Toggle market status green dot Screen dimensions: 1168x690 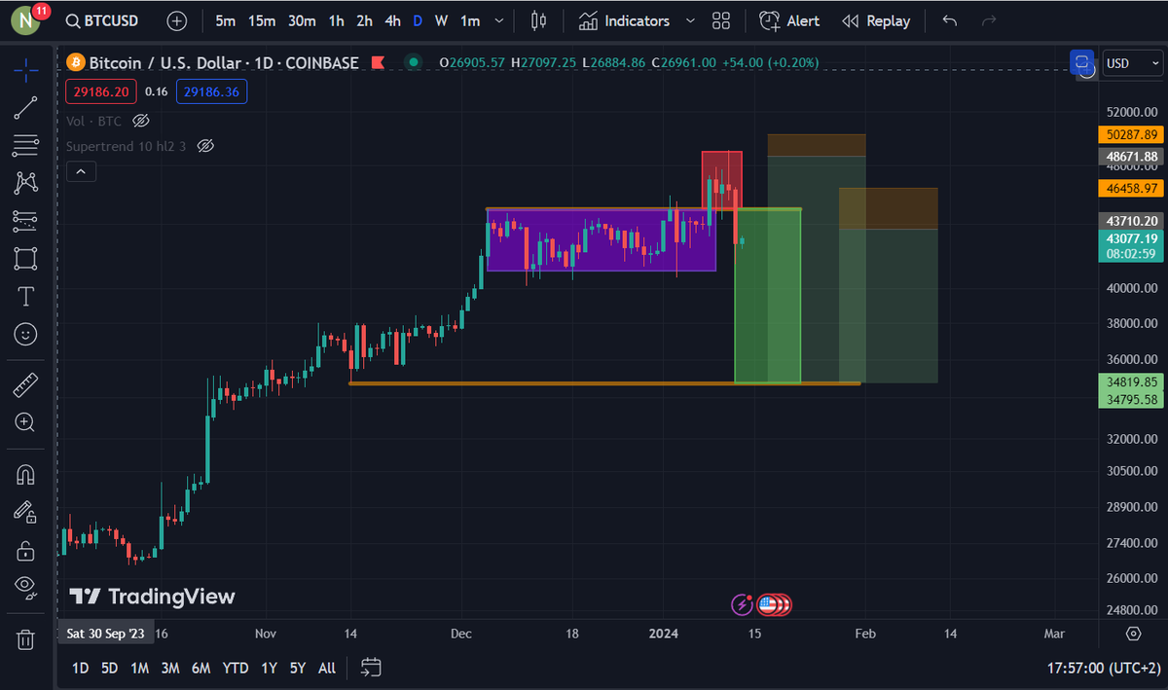(415, 62)
